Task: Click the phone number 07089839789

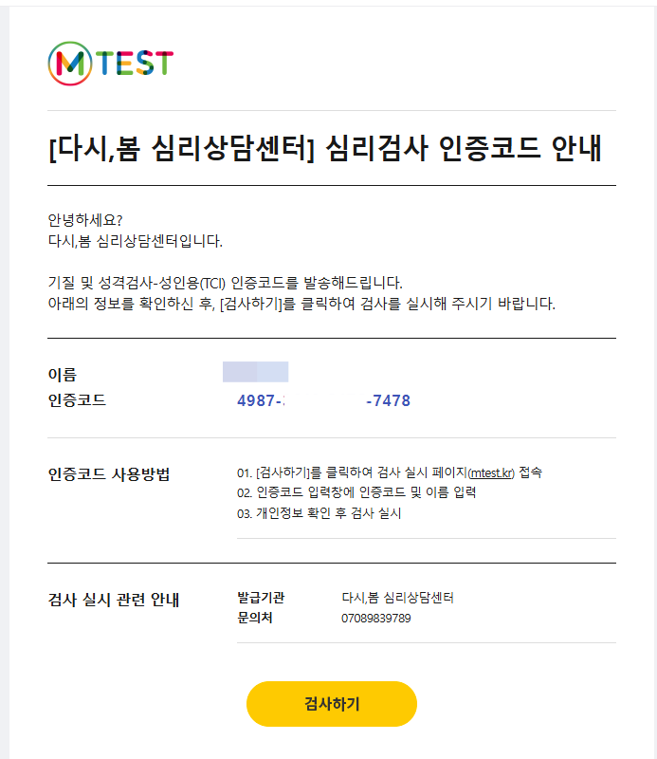Action: (x=376, y=619)
